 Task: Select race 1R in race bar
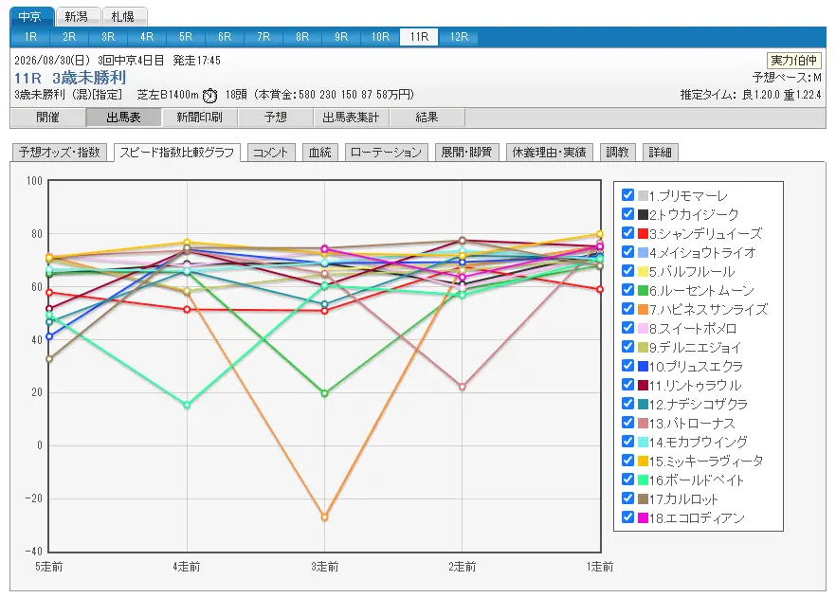30,37
